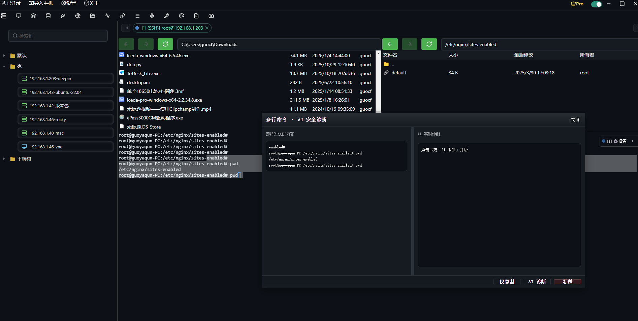The height and width of the screenshot is (321, 638).
Task: Expand the 平桥村 folder group
Action: point(4,159)
